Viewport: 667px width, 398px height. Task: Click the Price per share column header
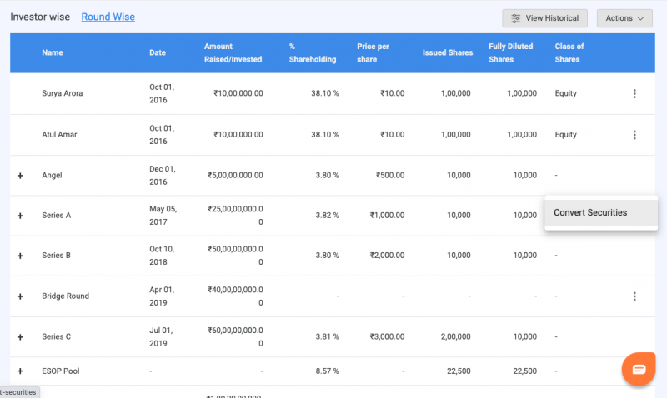point(373,52)
